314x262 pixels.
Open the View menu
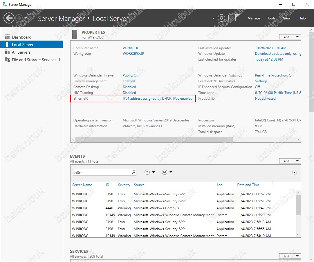click(x=286, y=18)
